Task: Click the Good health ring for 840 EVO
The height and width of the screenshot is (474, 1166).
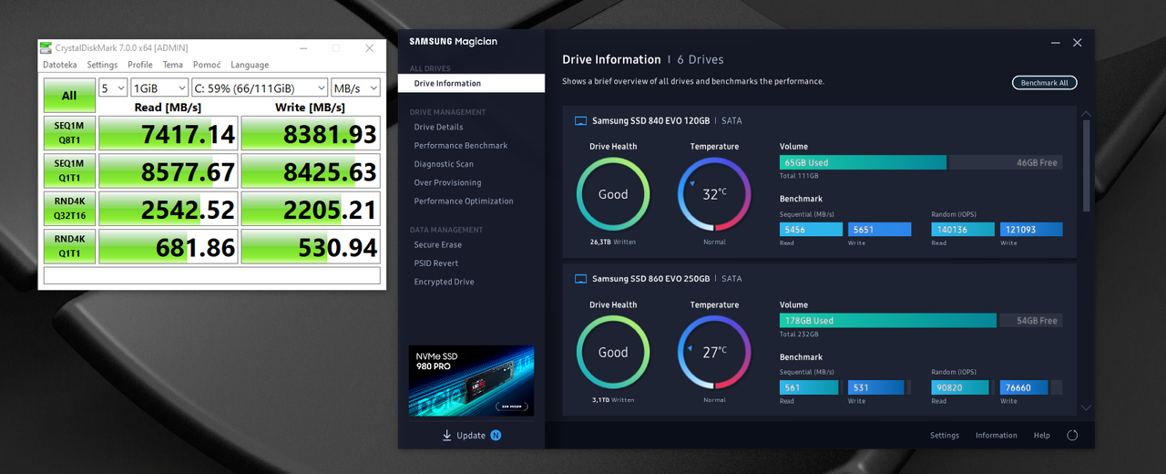Action: (613, 194)
